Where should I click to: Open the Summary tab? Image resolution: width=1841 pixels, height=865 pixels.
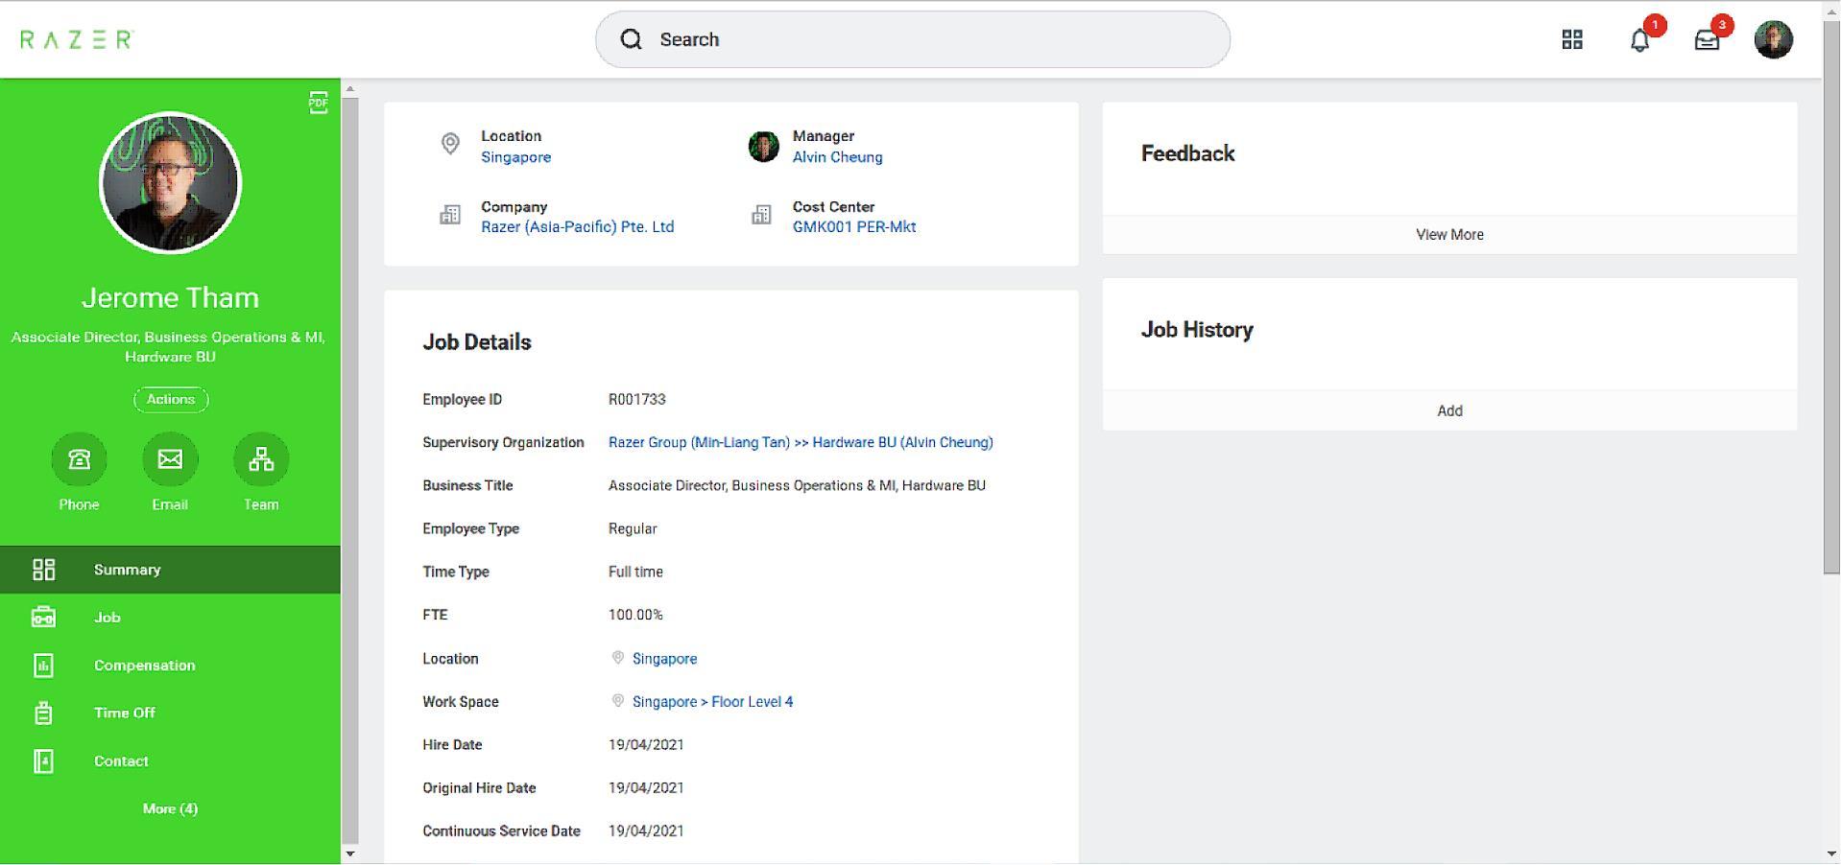coord(170,570)
